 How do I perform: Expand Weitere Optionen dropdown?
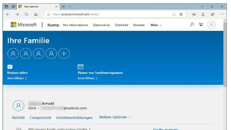coord(115,117)
